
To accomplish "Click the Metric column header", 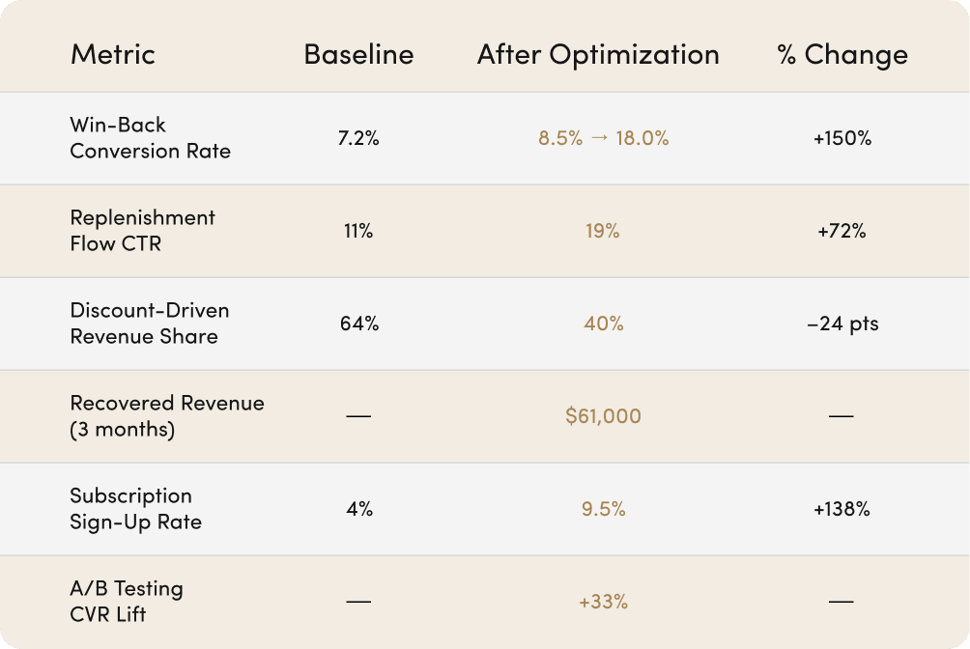I will pos(112,54).
